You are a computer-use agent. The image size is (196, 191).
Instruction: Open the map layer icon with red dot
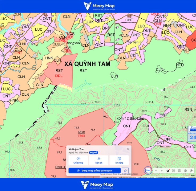pos(168,170)
